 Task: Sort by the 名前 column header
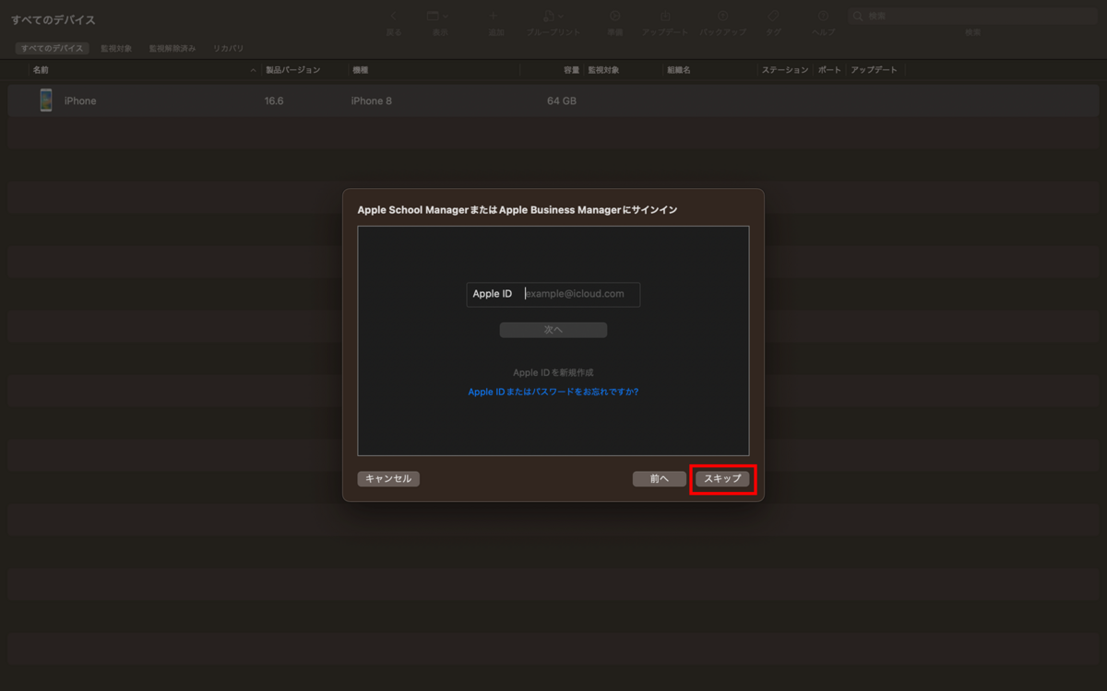144,70
